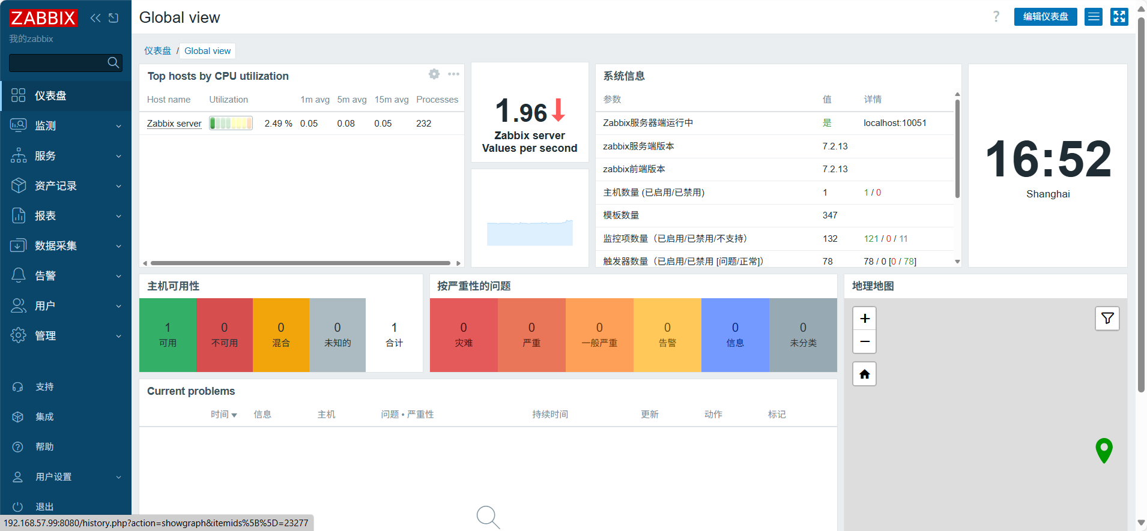
Task: Click the values per second graph thumbnail
Action: 530,232
